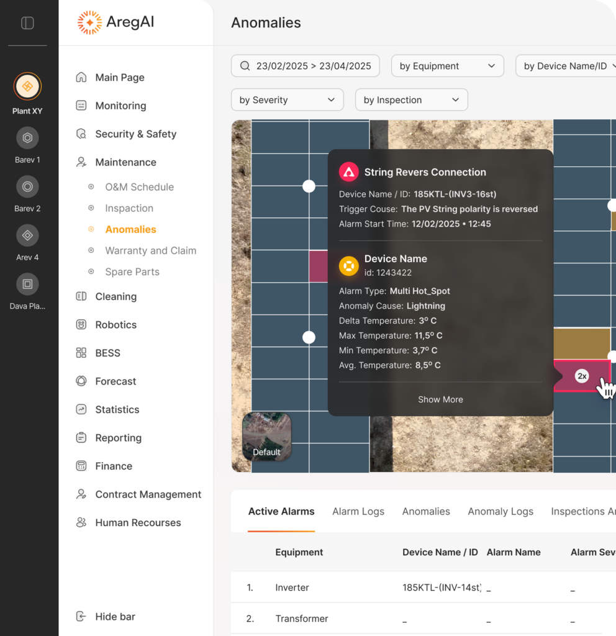Open the by Severity filter dropdown

287,100
